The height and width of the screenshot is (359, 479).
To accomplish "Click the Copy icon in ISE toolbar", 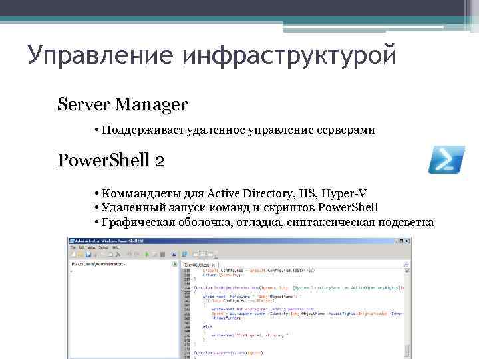I will 103,254.
